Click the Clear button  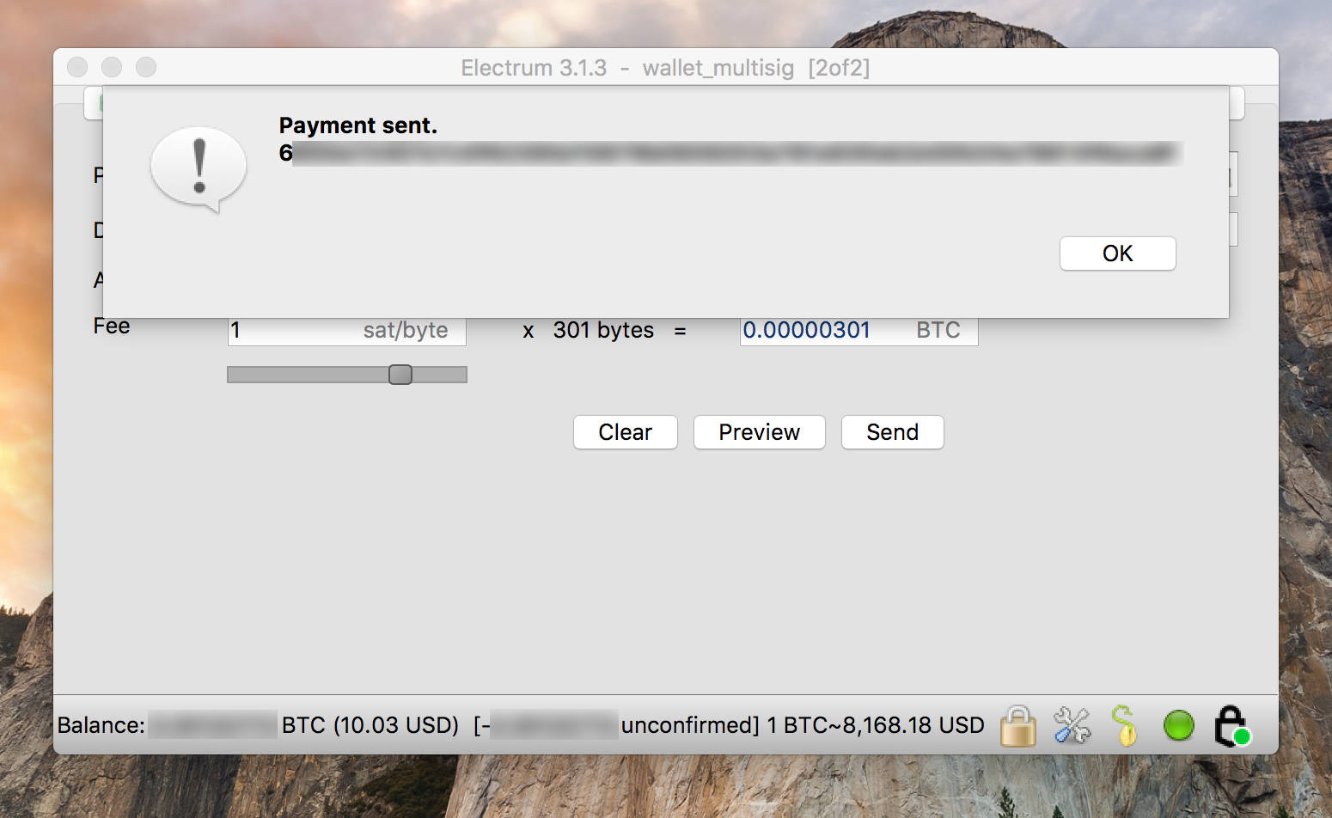[625, 432]
